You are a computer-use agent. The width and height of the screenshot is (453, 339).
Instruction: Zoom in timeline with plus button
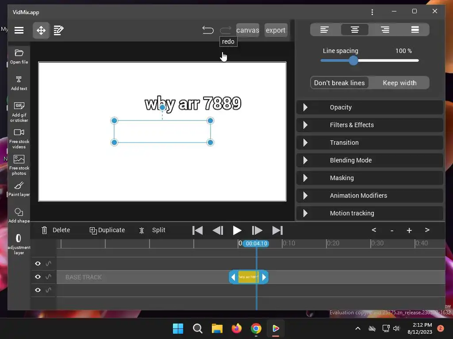(409, 230)
